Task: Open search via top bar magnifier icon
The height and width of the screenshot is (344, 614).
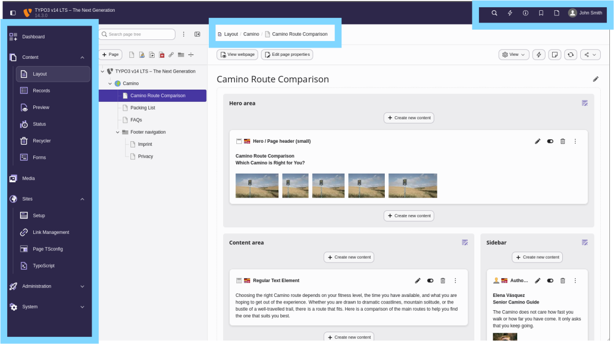Action: pos(494,13)
